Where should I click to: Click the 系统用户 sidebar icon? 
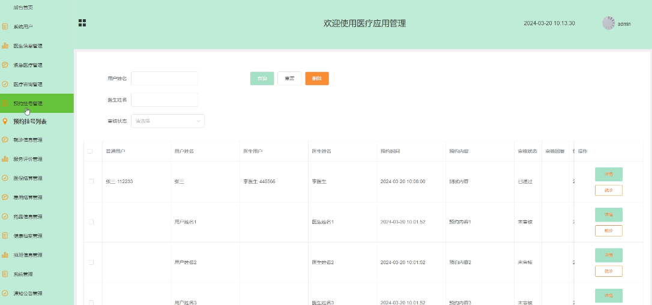pyautogui.click(x=5, y=26)
